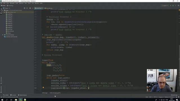Open Search Everywhere via the magnifier icon
The height and width of the screenshot is (101, 180).
[179, 6]
